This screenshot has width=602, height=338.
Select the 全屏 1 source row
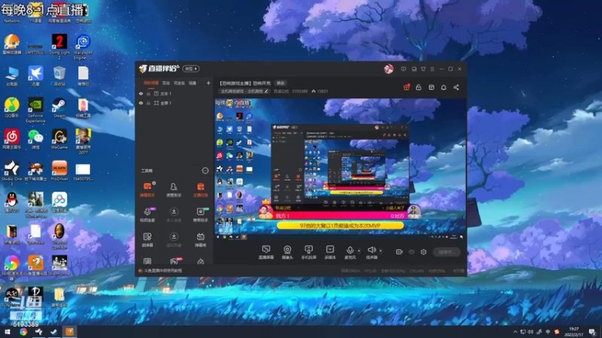pyautogui.click(x=175, y=103)
